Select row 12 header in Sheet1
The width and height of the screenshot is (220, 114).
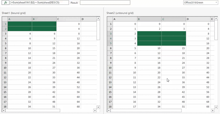(x=5, y=78)
